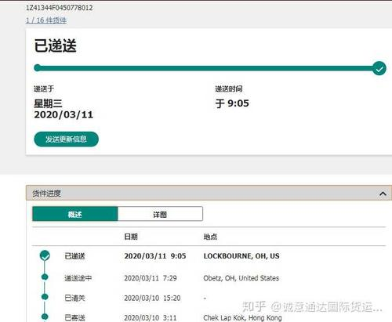
Task: Click tracking number 1Z41344F0450778012
Action: click(x=60, y=8)
